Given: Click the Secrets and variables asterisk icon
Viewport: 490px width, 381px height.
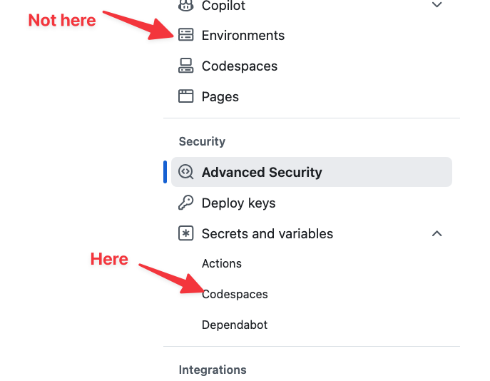Looking at the screenshot, I should tap(185, 233).
